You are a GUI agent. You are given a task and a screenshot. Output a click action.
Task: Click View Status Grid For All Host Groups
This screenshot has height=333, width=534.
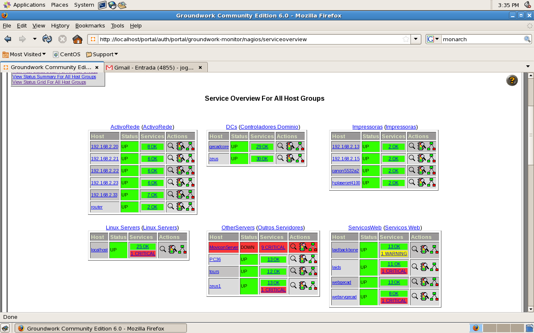(49, 82)
